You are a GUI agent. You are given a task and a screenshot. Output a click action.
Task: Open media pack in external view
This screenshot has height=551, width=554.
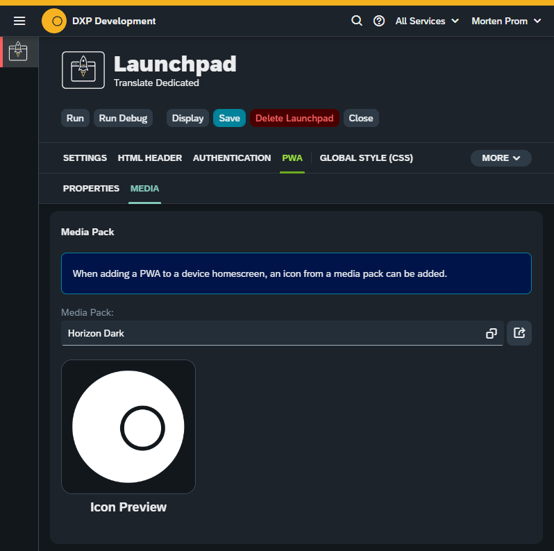pos(519,333)
